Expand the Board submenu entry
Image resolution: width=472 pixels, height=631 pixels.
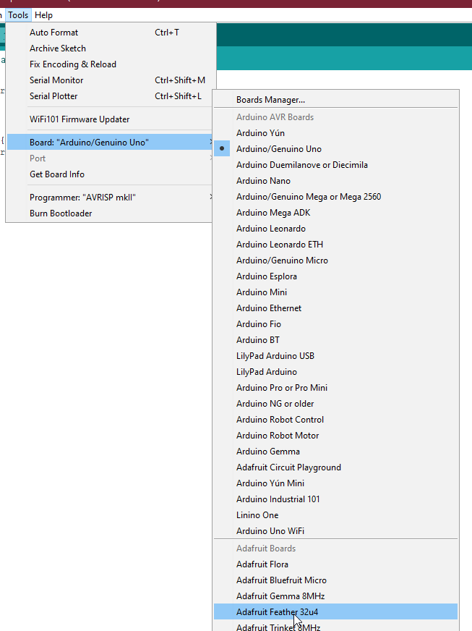[109, 143]
